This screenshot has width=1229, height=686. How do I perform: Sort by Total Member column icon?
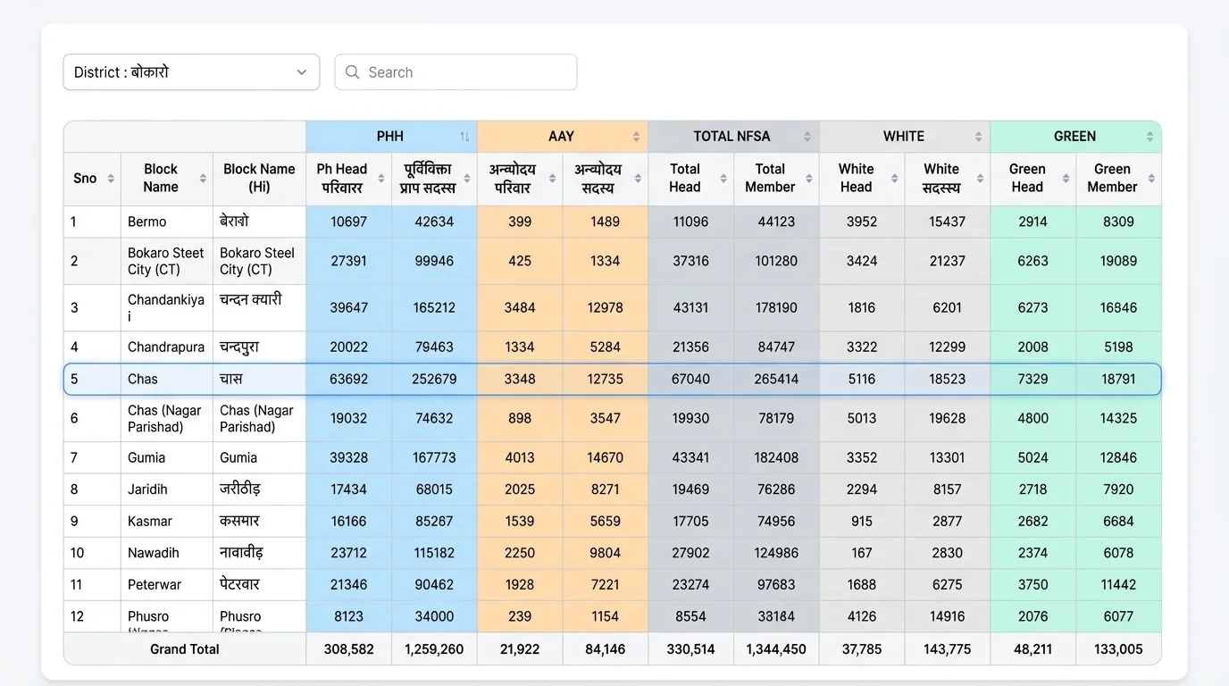[809, 179]
